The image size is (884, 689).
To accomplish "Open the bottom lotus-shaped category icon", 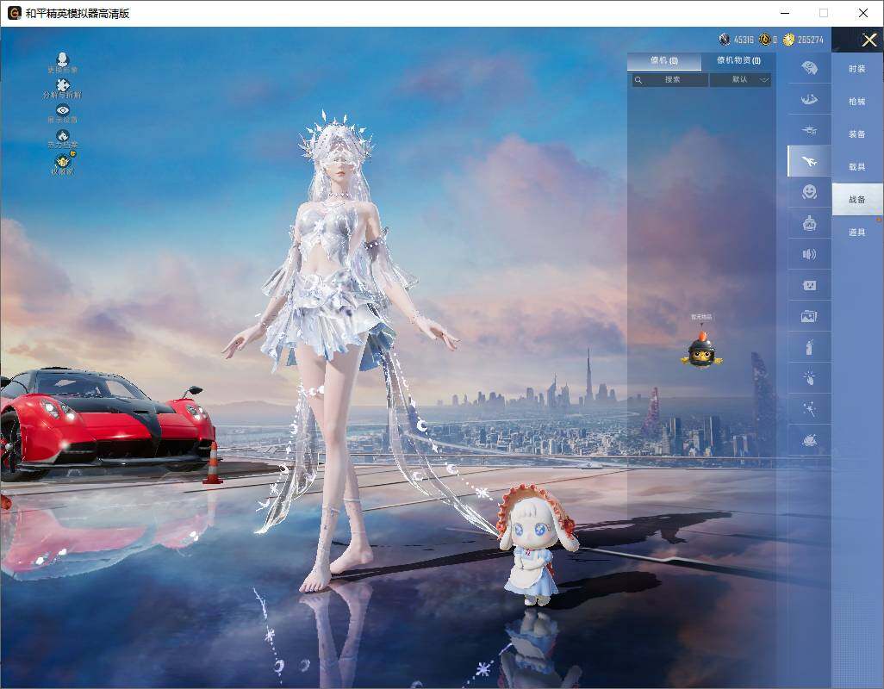I will (809, 440).
